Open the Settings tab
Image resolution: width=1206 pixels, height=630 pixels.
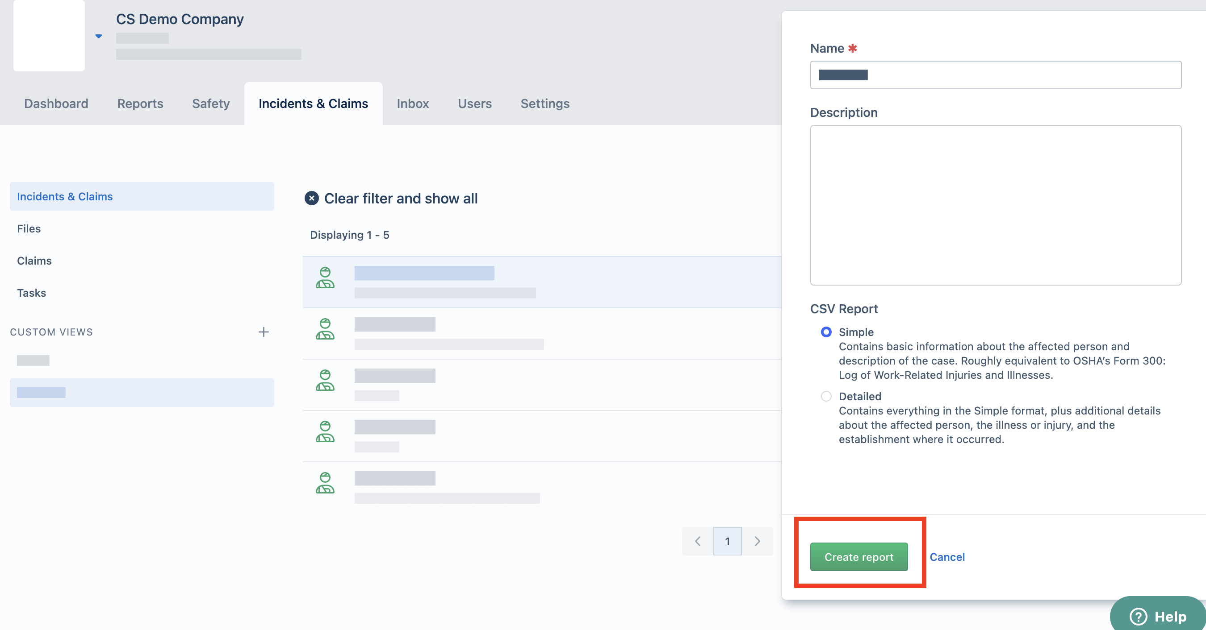[545, 104]
